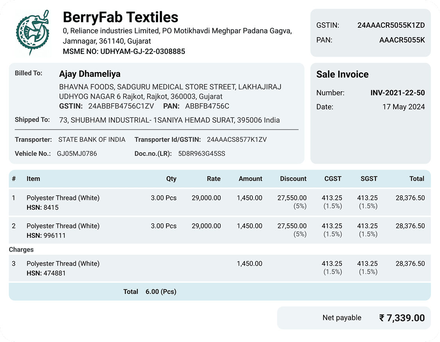Click vehicle number GJ05MJ0786
Screen dimensions: 440x342
coord(77,153)
